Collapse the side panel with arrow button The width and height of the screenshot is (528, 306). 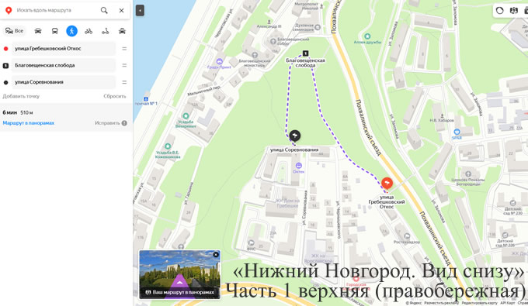pos(140,10)
